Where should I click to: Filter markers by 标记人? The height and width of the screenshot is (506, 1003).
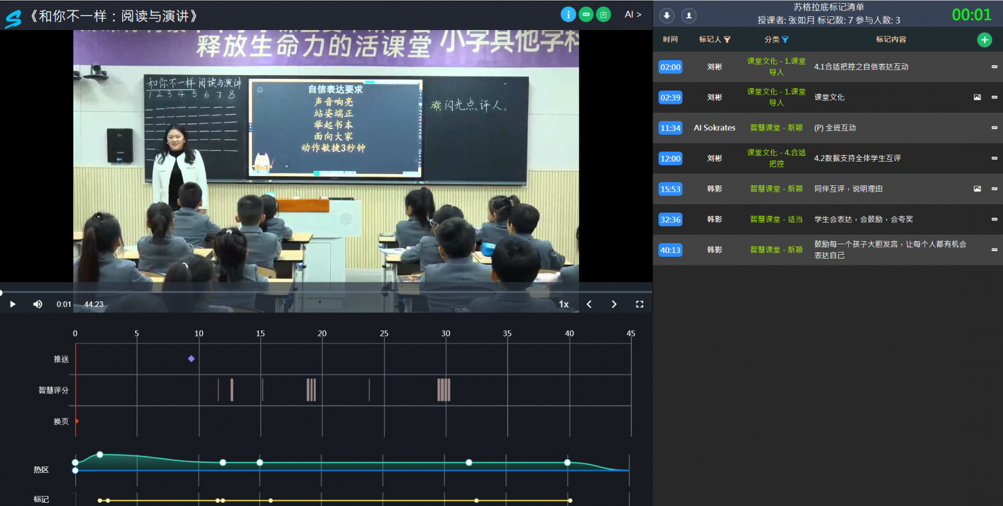point(727,39)
